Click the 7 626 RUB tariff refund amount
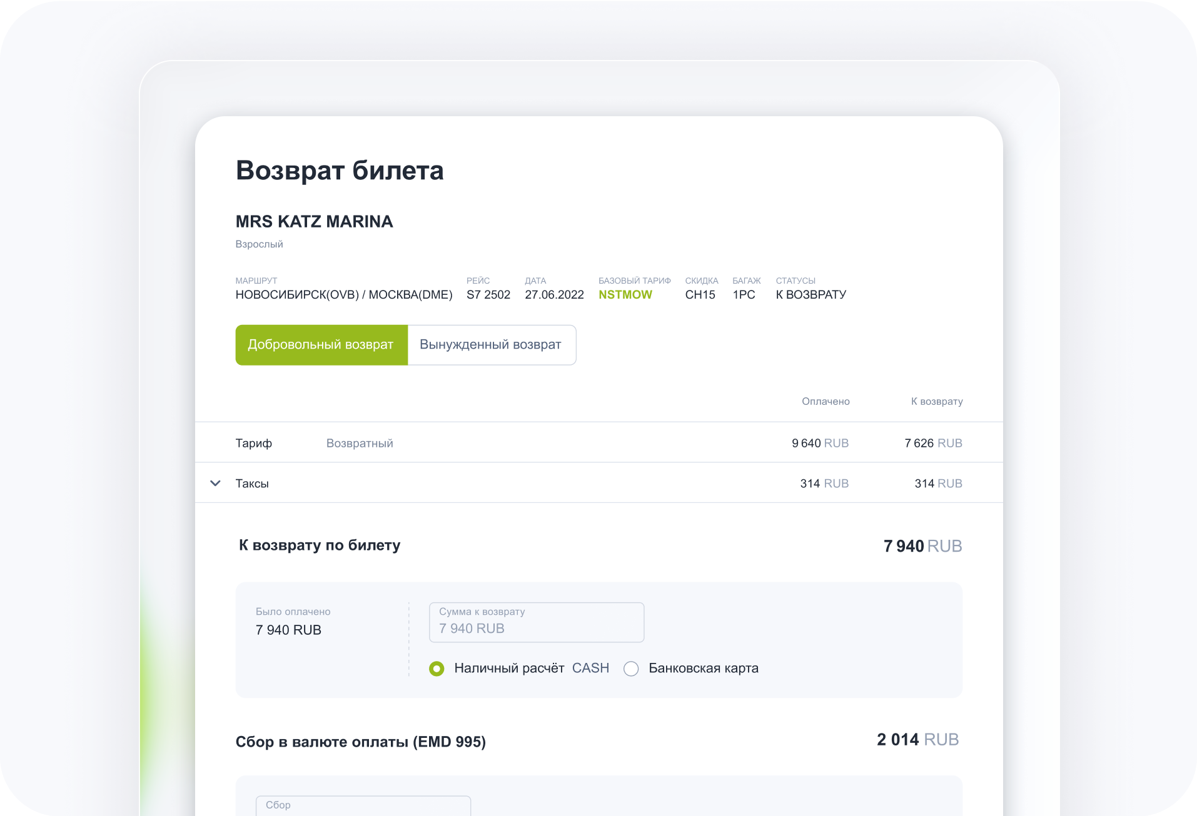This screenshot has width=1197, height=816. [933, 444]
